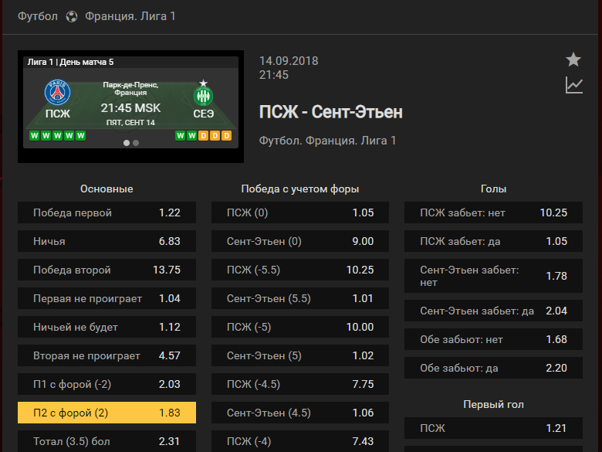Bet ПСЖ забьет: нет 10.25
This screenshot has width=602, height=452.
tap(493, 212)
